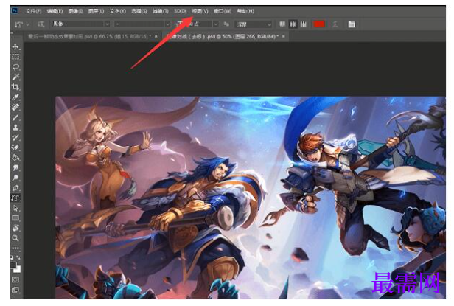Select the Eyedropper tool
454x306 pixels.
click(x=15, y=97)
